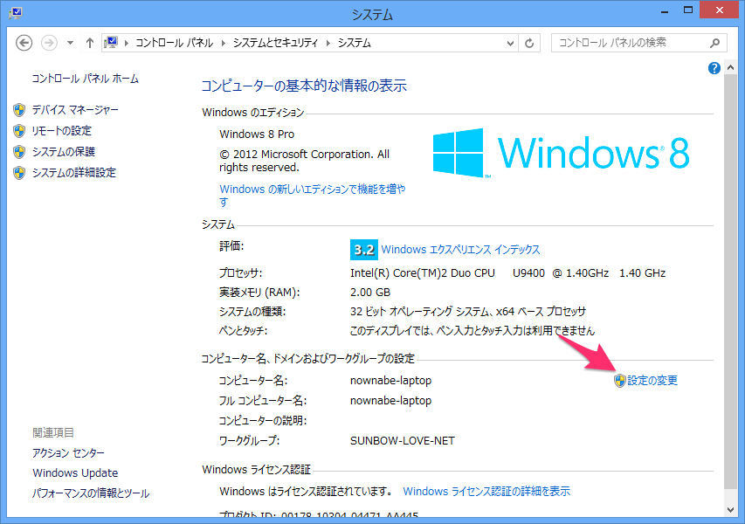Viewport: 745px width, 524px height.
Task: Click the scrollbar down arrow
Action: 730,510
